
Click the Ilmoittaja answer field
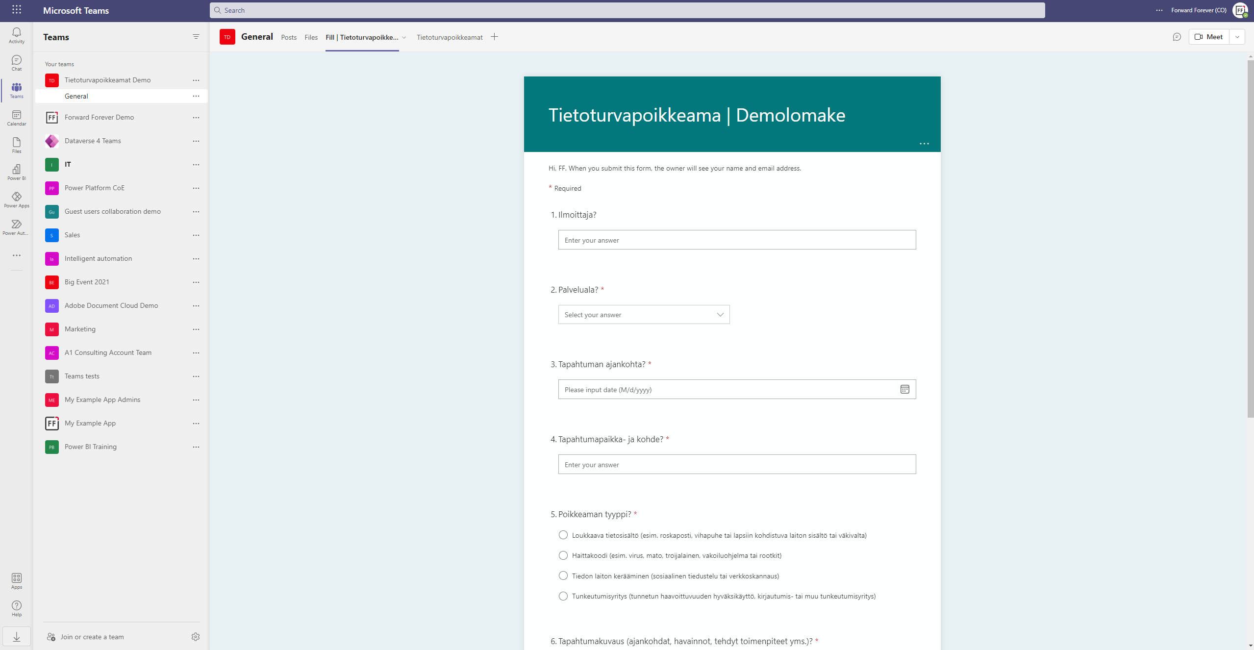[x=737, y=240]
